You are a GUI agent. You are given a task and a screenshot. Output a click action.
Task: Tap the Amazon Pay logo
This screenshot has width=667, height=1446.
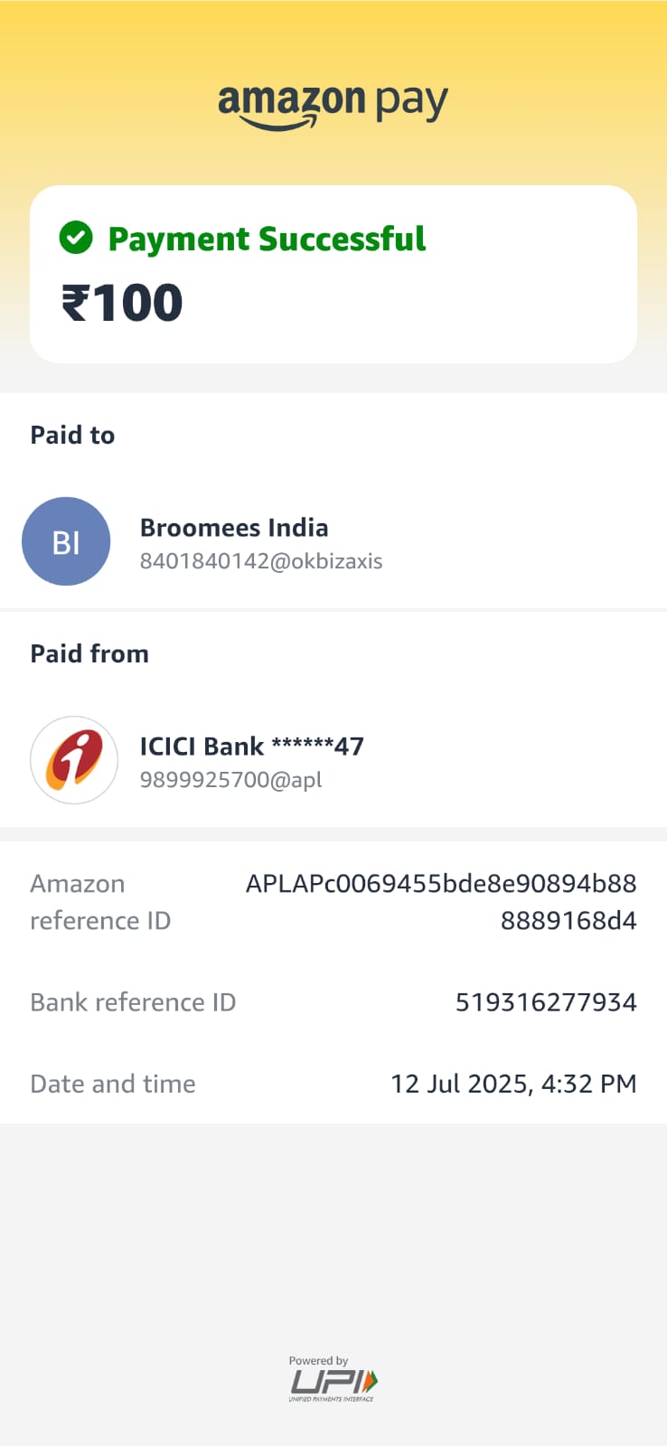(333, 107)
